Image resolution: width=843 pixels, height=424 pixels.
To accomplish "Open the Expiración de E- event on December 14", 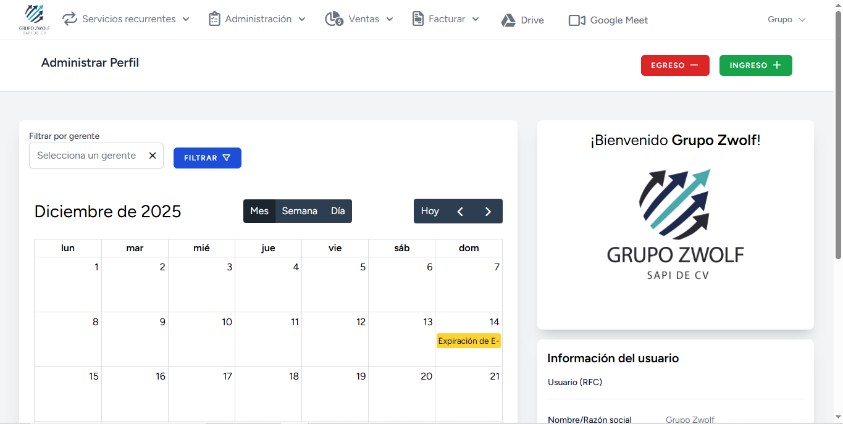I will click(468, 340).
